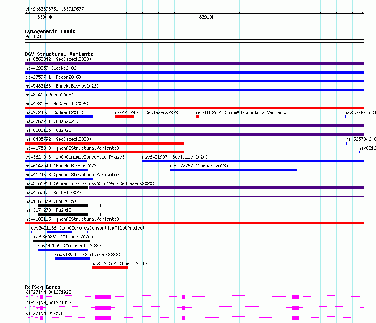376x323 pixels.
Task: Open transcript KIF27|NM_001271927
Action: [x=48, y=303]
